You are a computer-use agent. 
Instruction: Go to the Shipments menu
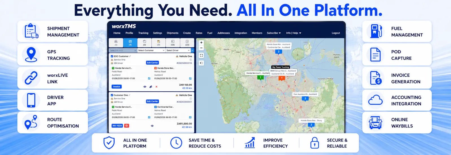[x=173, y=33]
